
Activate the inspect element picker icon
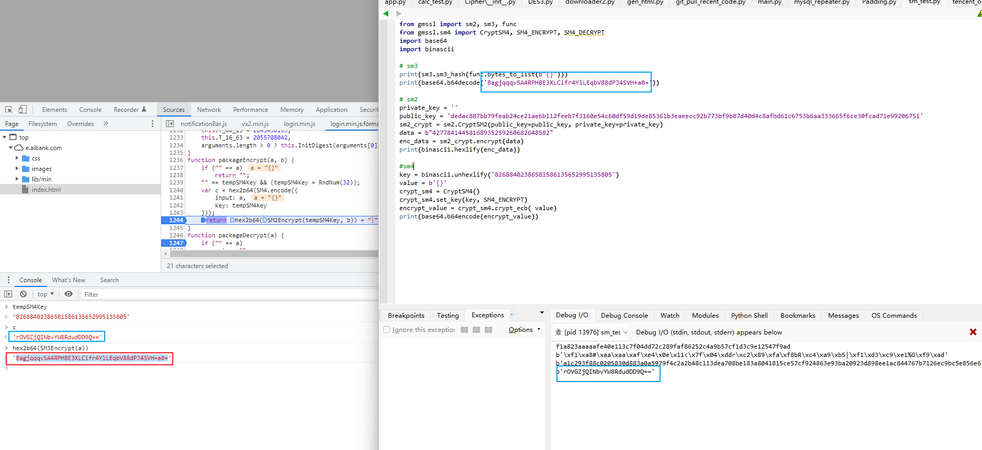click(9, 110)
